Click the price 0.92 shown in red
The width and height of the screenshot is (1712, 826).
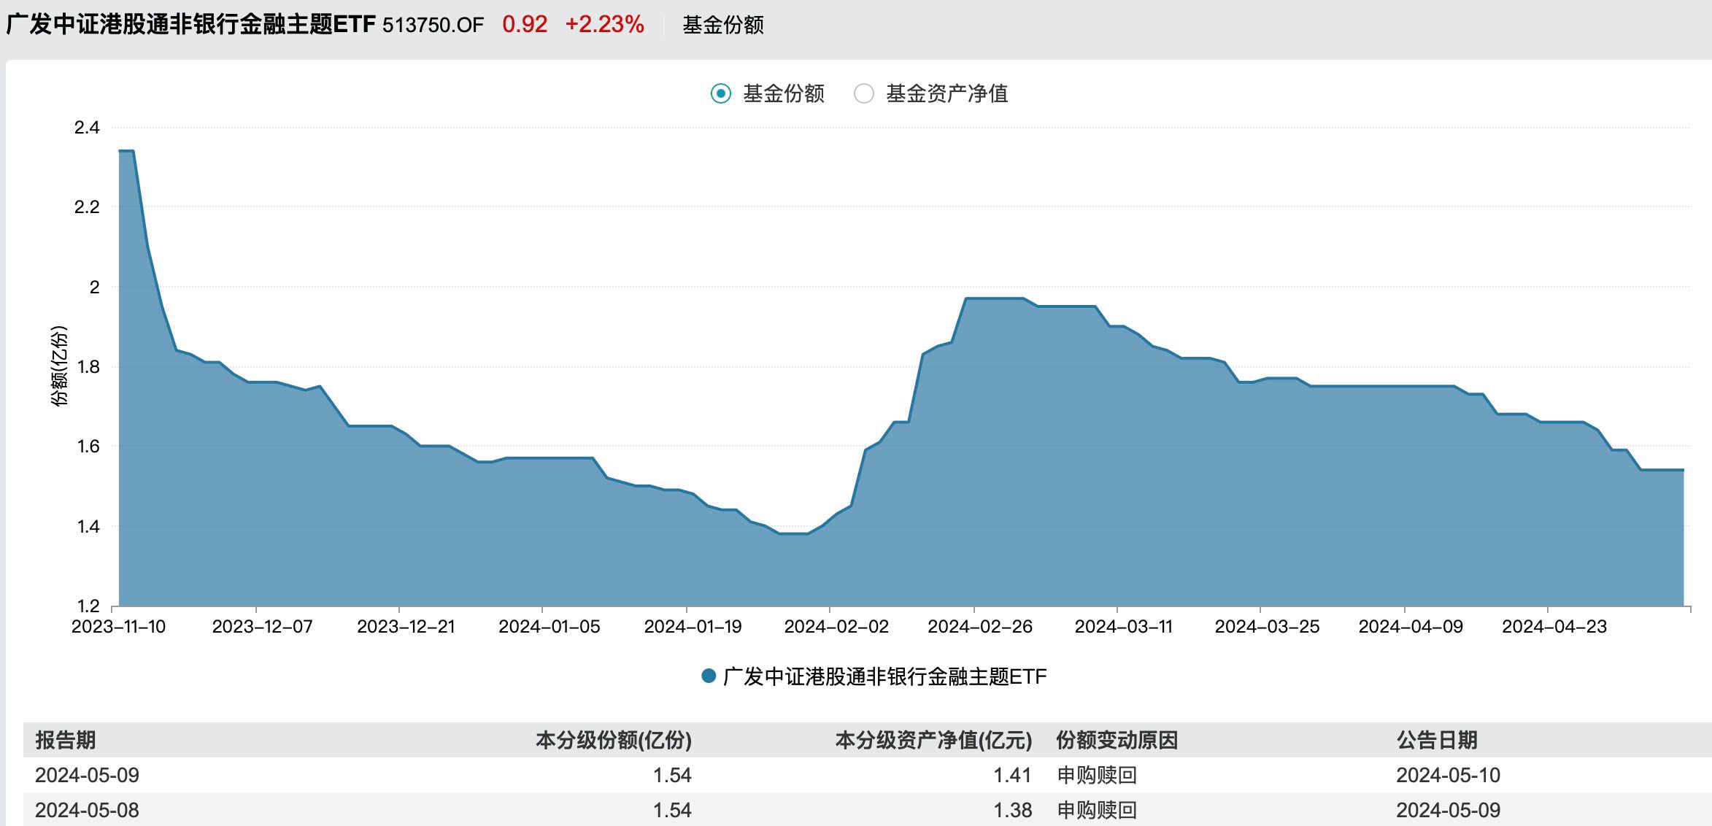525,23
